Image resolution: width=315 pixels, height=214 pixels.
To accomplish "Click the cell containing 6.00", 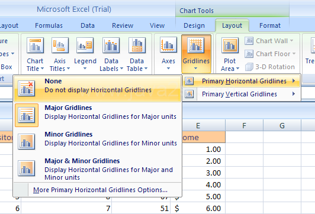I will coord(198,208).
